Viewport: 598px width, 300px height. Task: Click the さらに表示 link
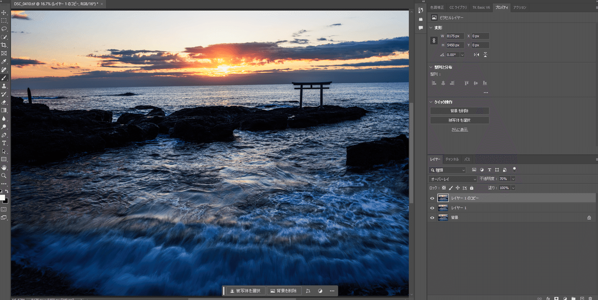click(459, 129)
